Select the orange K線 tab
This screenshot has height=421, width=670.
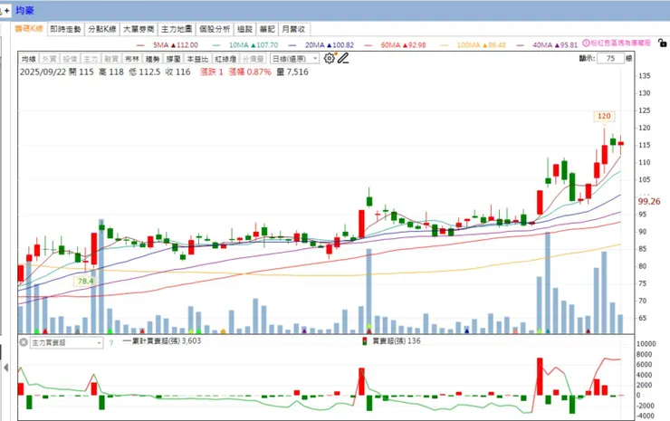pos(29,29)
